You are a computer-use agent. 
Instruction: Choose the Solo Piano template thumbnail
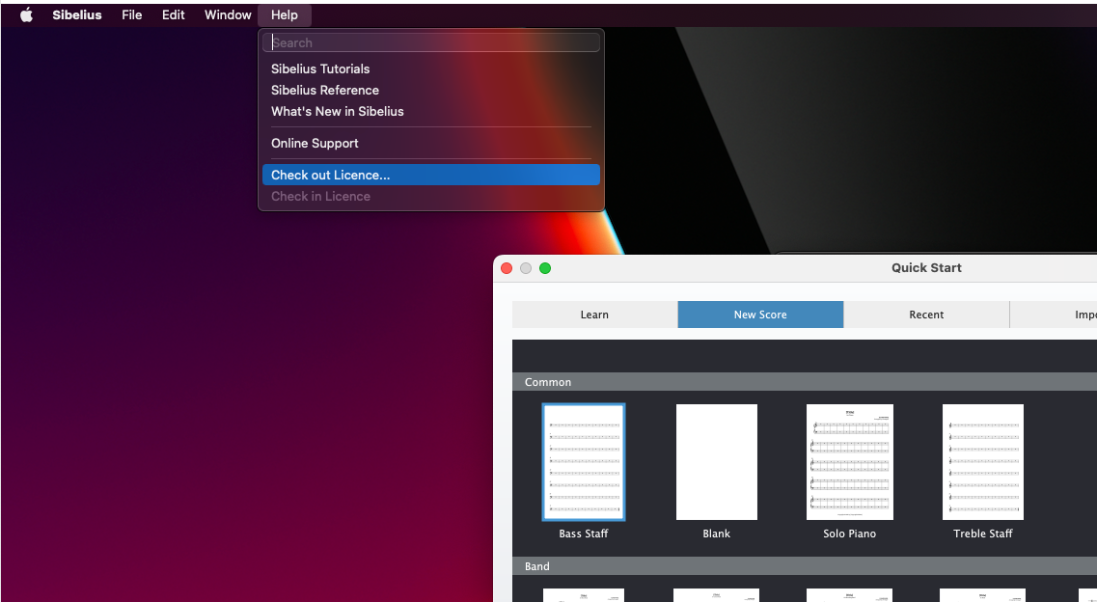click(849, 462)
